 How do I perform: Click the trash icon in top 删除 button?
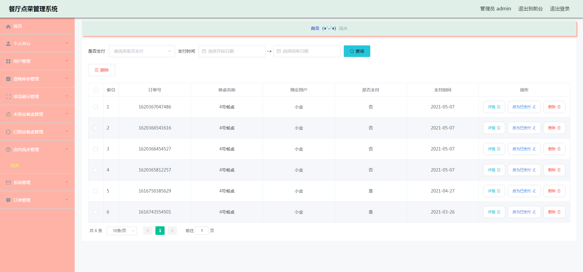97,70
